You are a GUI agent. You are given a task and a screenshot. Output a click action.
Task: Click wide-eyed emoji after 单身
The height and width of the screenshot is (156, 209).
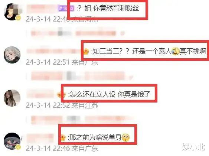tap(125, 138)
